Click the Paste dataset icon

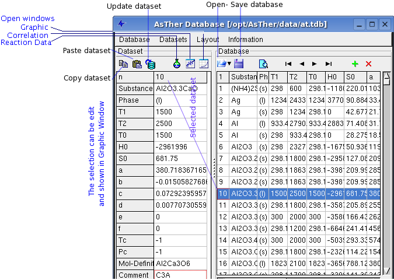point(137,64)
